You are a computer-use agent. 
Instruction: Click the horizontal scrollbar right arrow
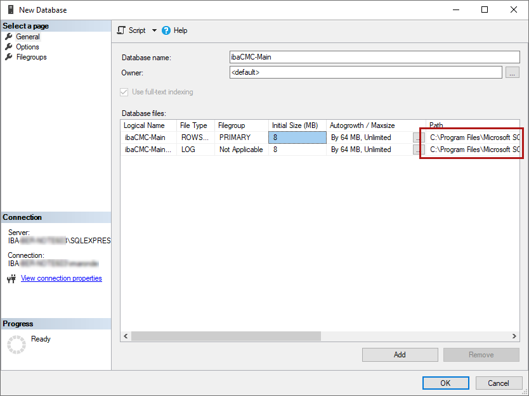(514, 336)
